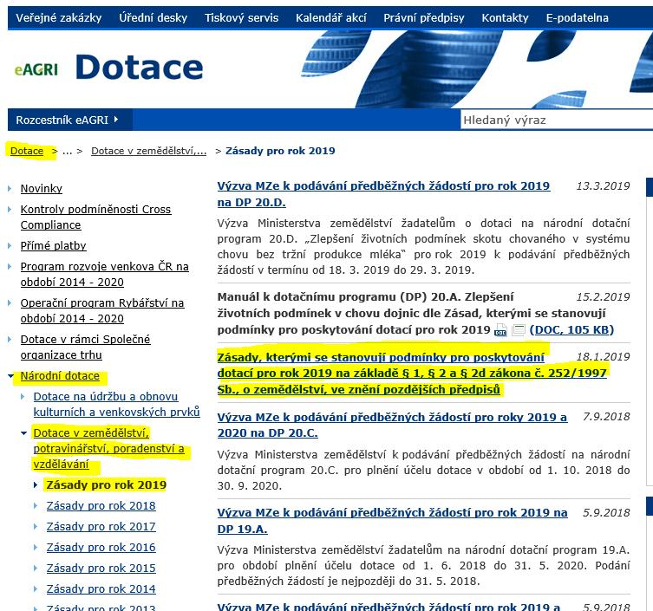Select Národní dotace in sidebar
The width and height of the screenshot is (653, 611).
60,376
